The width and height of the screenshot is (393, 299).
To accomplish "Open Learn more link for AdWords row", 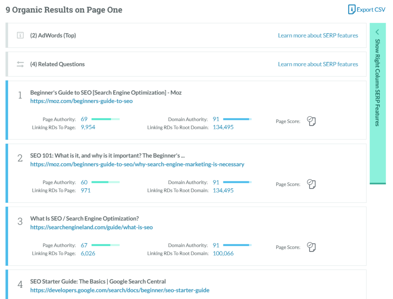I will click(x=318, y=35).
